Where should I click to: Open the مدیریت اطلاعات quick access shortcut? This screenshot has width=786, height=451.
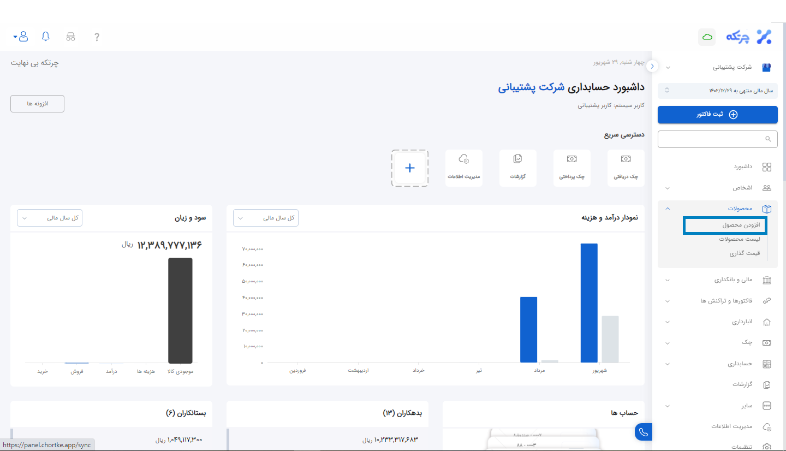(464, 168)
